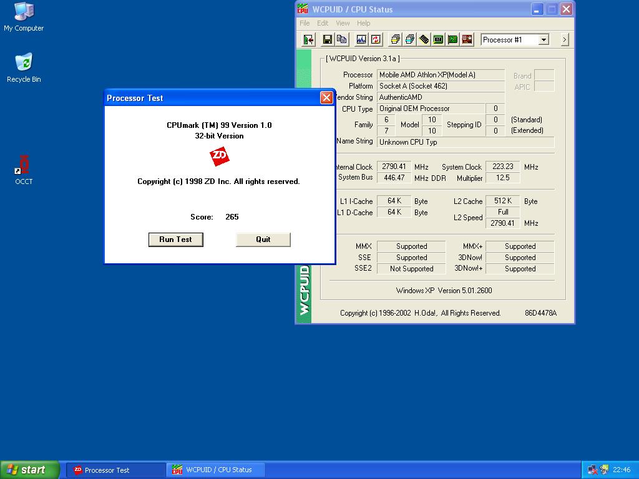Click the WCPUID title bar app icon
This screenshot has width=639, height=479.
pyautogui.click(x=303, y=9)
